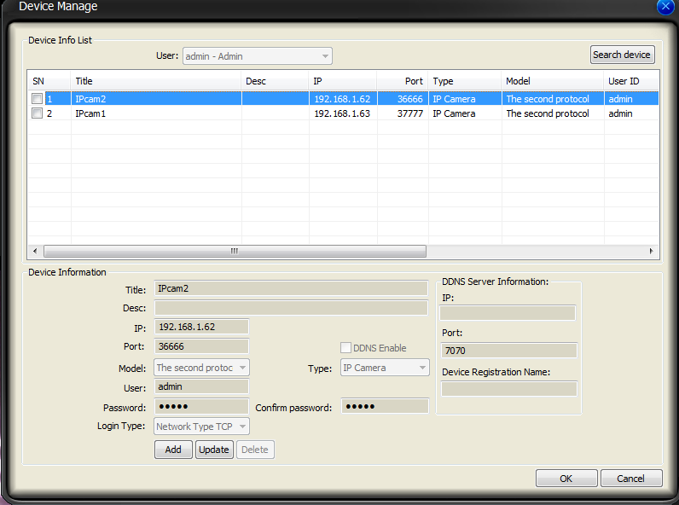This screenshot has height=505, width=679.
Task: Enable the DDNS Enable checkbox
Action: 345,348
